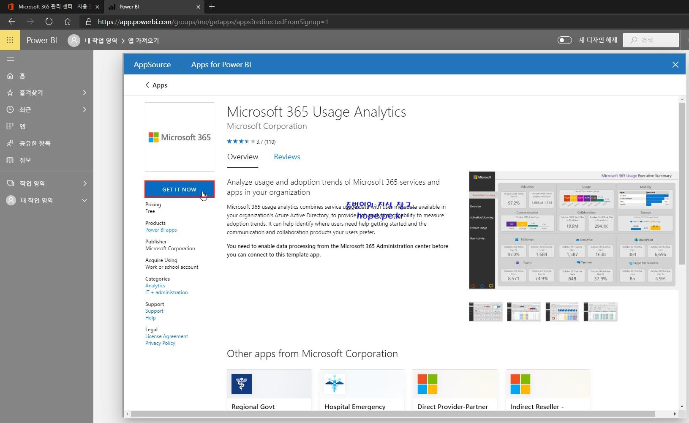Screen dimensions: 689x423
Task: Click the vertical scrollbar of dialog
Action: tap(682, 183)
